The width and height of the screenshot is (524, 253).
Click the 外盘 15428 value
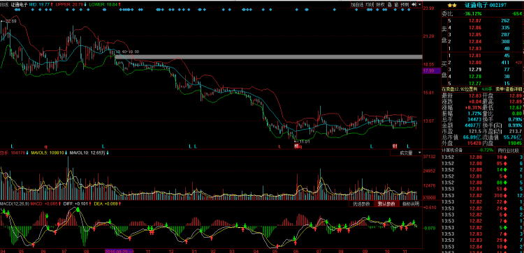coord(474,143)
